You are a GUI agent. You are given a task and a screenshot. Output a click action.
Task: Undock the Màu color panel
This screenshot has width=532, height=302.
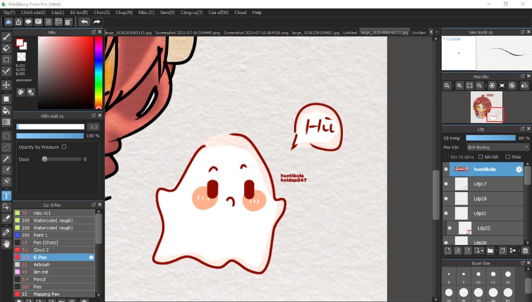click(x=94, y=32)
